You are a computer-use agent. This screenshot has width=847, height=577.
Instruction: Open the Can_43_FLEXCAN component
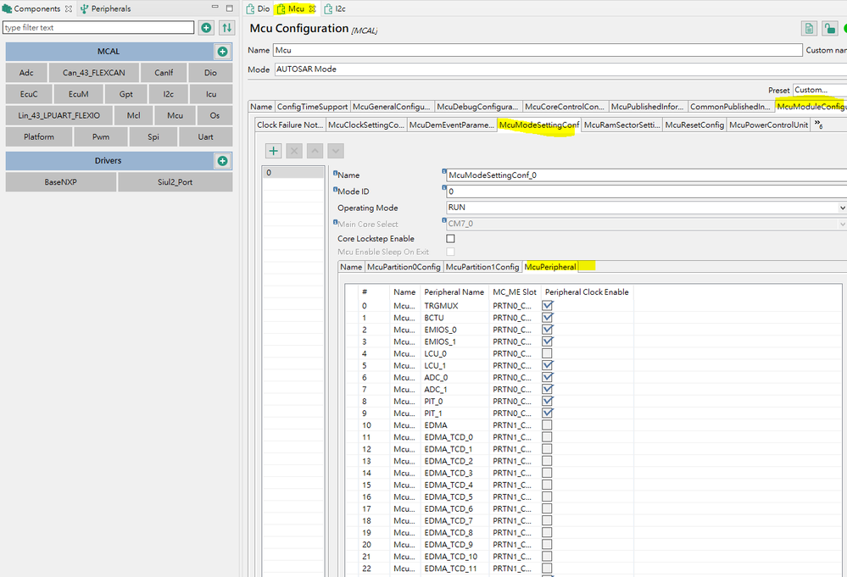coord(93,73)
